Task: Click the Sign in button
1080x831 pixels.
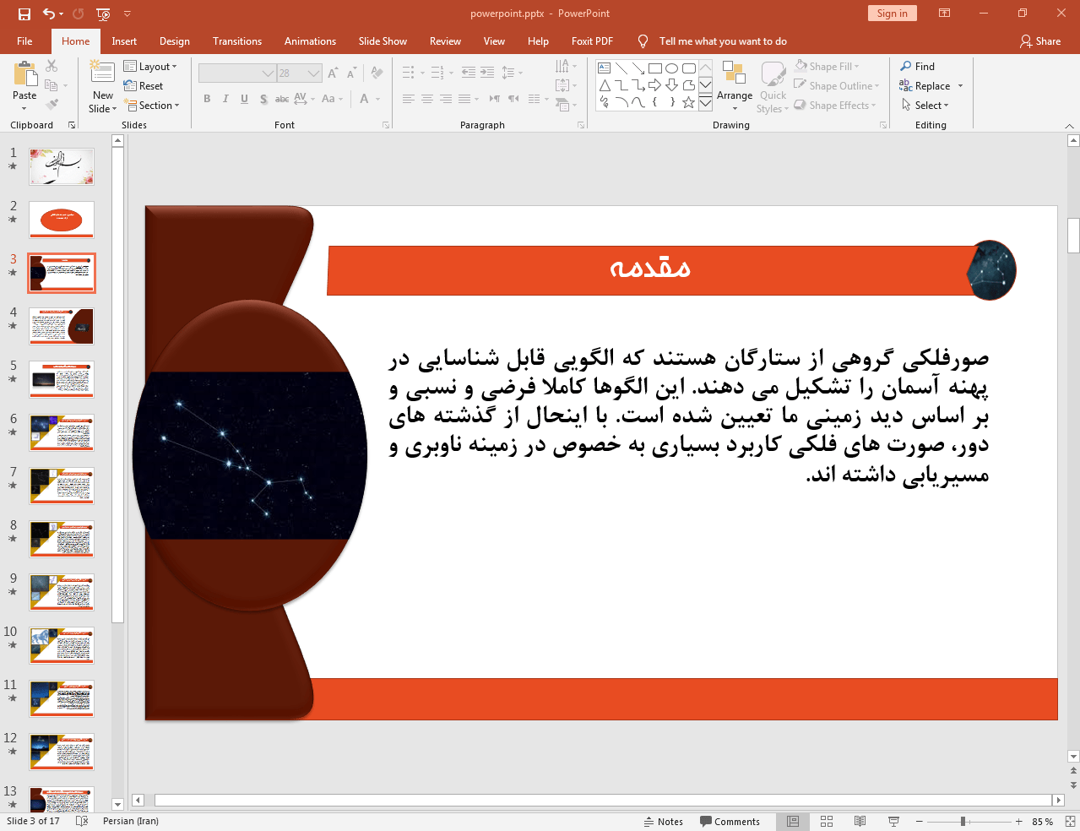Action: (892, 14)
